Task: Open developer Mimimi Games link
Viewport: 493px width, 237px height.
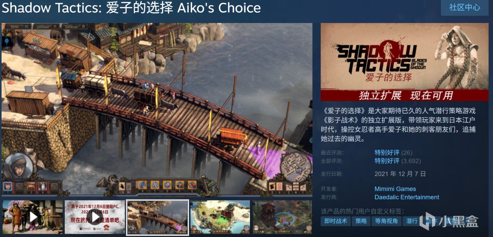Action: coord(395,189)
